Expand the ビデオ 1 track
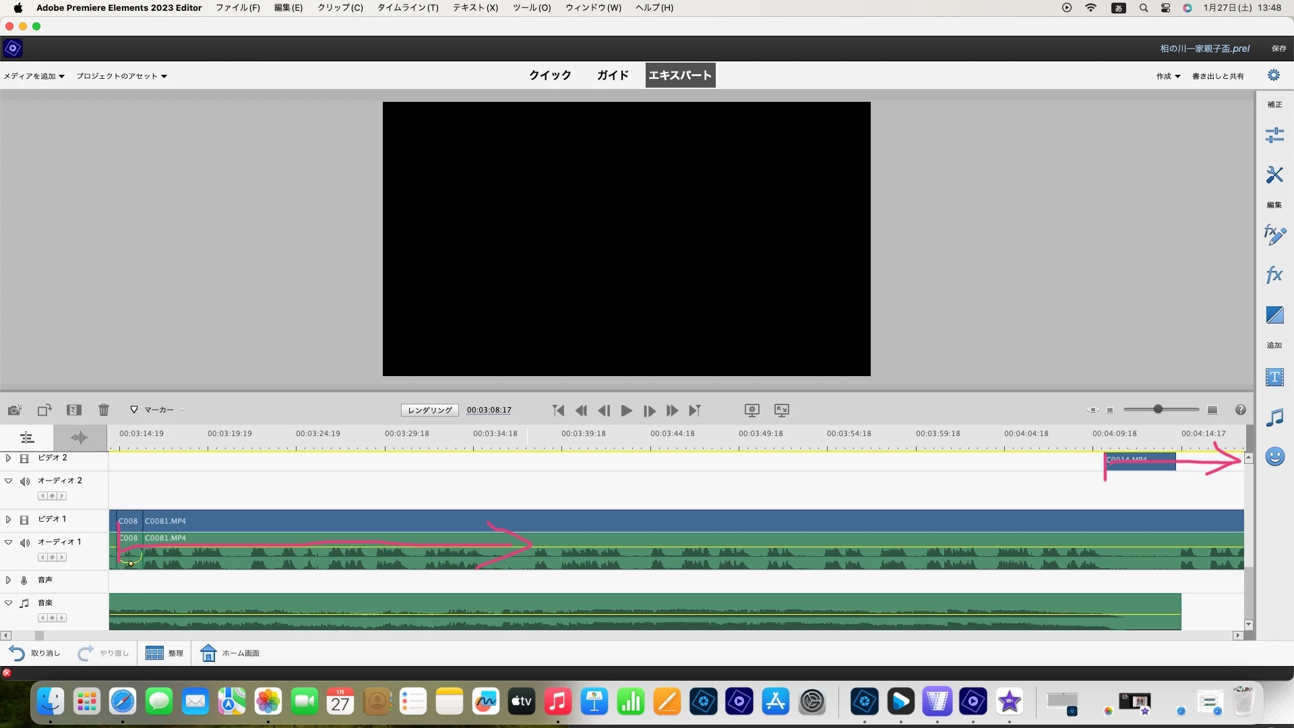Screen dimensions: 1294x728 [8, 520]
